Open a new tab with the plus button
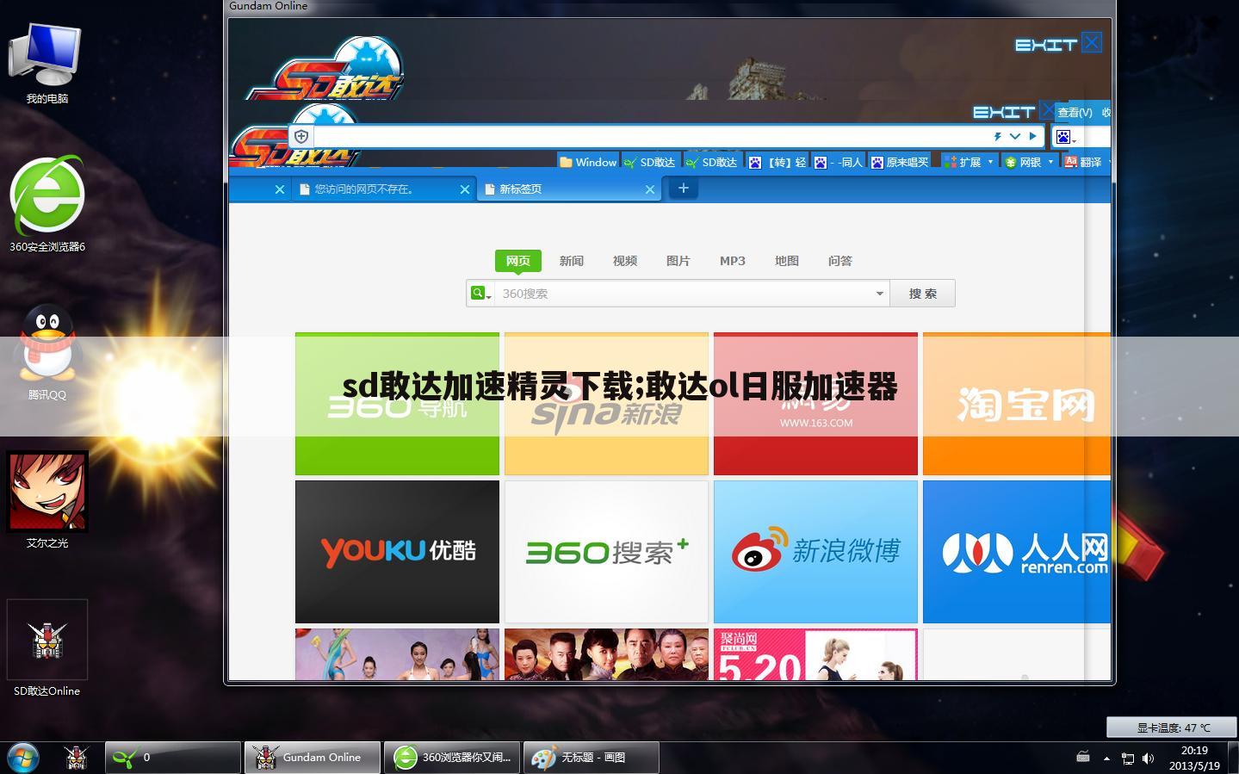Screen dimensions: 1239x774 [684, 189]
